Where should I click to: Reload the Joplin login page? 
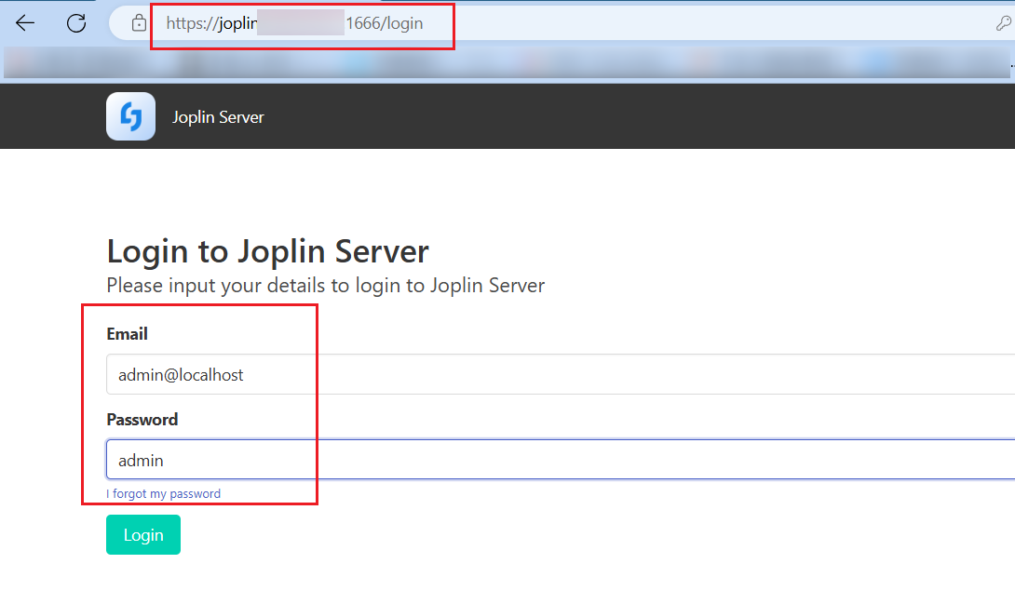pyautogui.click(x=76, y=23)
